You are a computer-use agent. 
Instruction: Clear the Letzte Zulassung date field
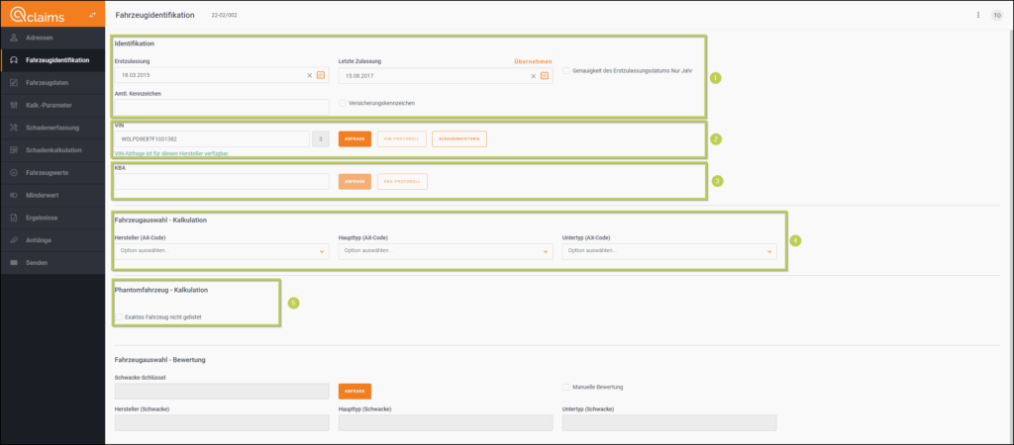coord(533,75)
